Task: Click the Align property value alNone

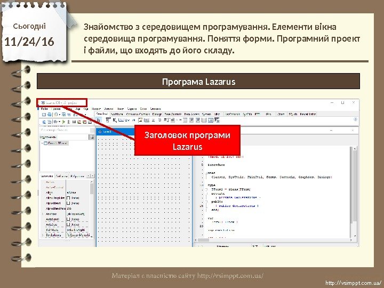Action: pyautogui.click(x=71, y=193)
